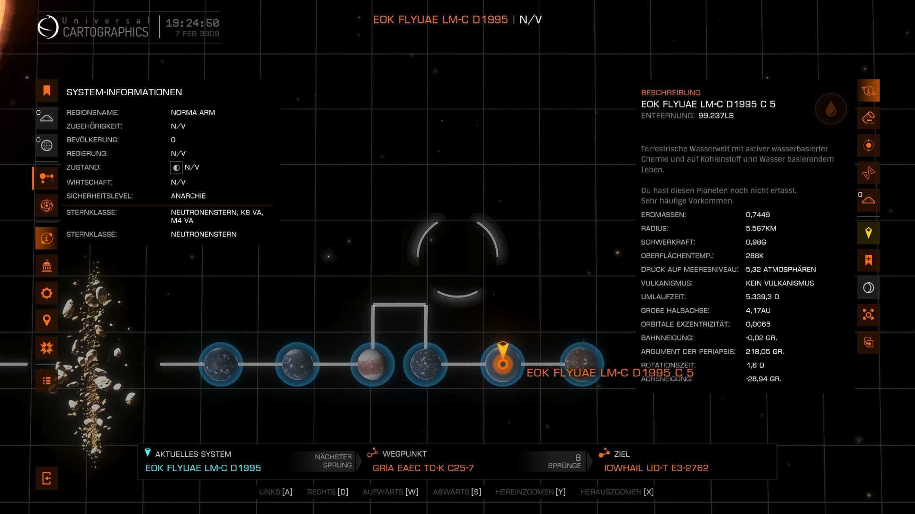Click the orbit target icon on right sidebar
The width and height of the screenshot is (915, 514).
[x=868, y=145]
